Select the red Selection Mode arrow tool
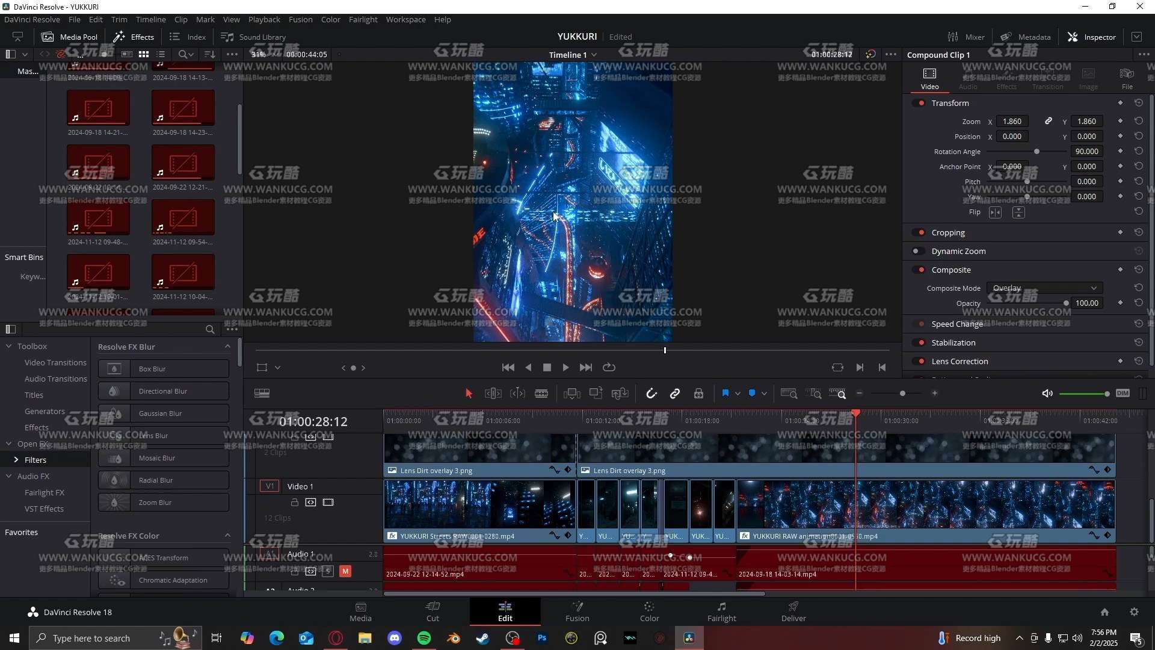1155x650 pixels. 469,394
